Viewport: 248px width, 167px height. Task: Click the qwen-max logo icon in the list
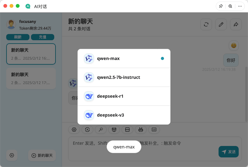click(x=89, y=58)
